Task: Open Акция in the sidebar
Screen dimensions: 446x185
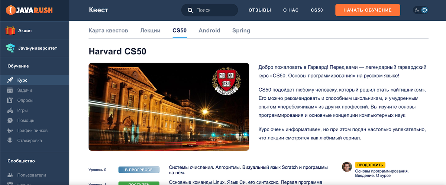Action: coord(25,30)
